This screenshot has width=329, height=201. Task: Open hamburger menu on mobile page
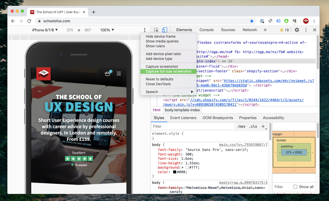(119, 73)
